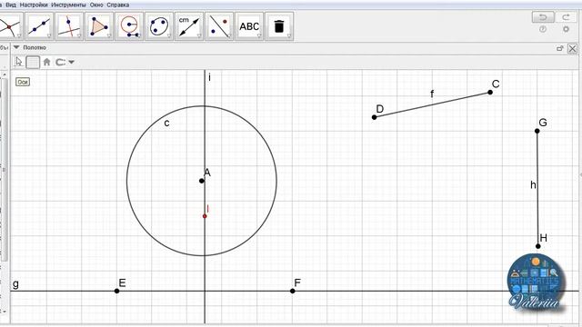Click the label g of horizontal line

15,284
